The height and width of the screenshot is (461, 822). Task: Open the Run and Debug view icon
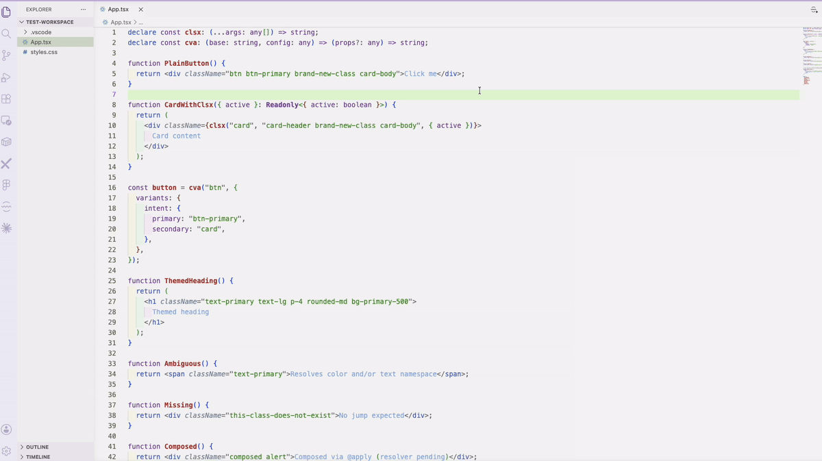coord(6,77)
